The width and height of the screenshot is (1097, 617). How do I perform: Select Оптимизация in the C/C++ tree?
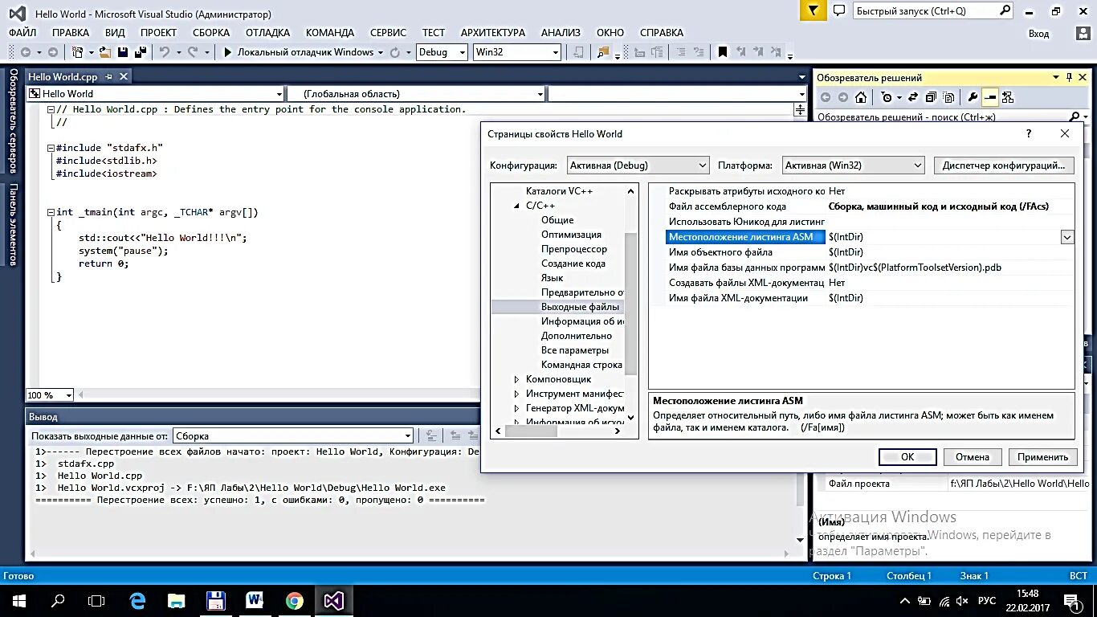pyautogui.click(x=571, y=235)
